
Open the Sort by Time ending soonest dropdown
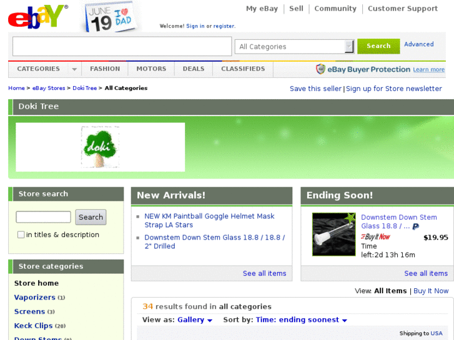tap(302, 320)
